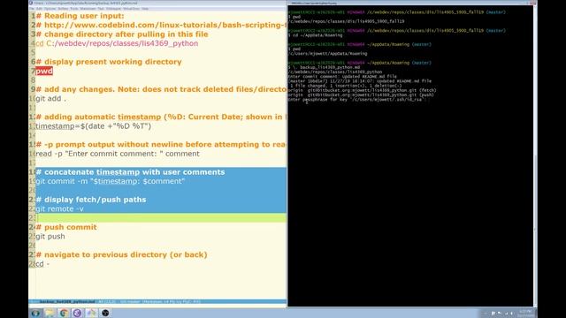Open the Edit menu in Emacs

pos(39,9)
